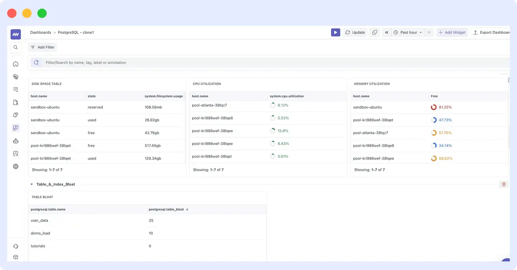
Task: Click sandbox-ubuntu in Memory Utilization table
Action: click(367, 107)
